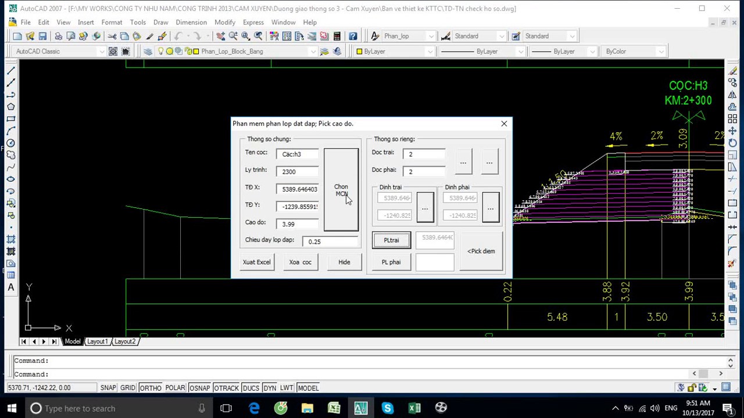Open Layer Properties Manager icon
744x418 pixels.
tap(148, 51)
